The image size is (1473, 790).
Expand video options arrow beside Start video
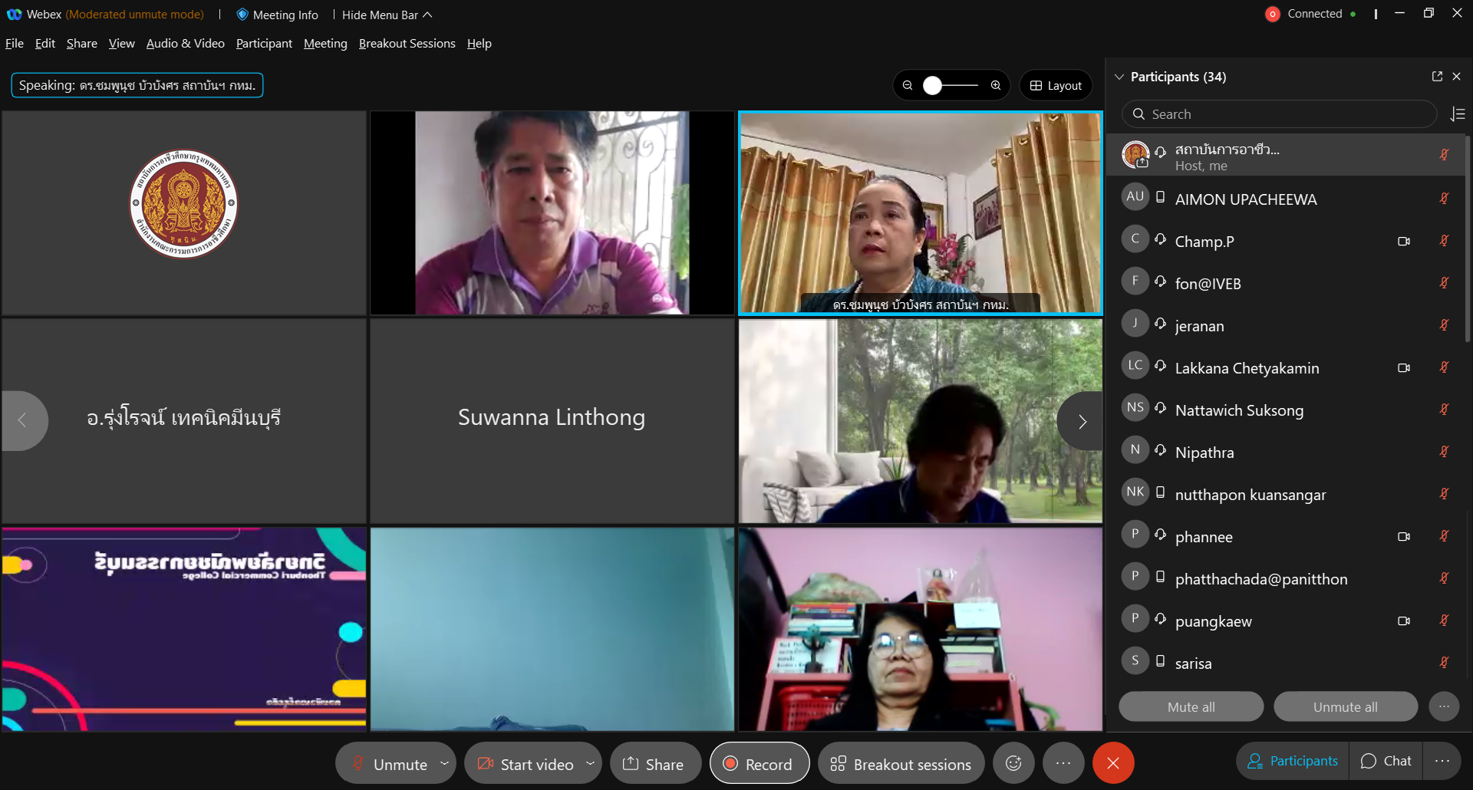(x=590, y=763)
